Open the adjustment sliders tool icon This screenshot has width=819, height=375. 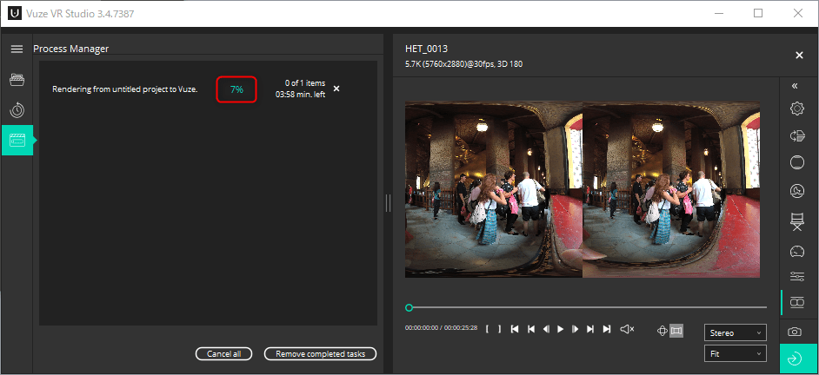pyautogui.click(x=796, y=276)
